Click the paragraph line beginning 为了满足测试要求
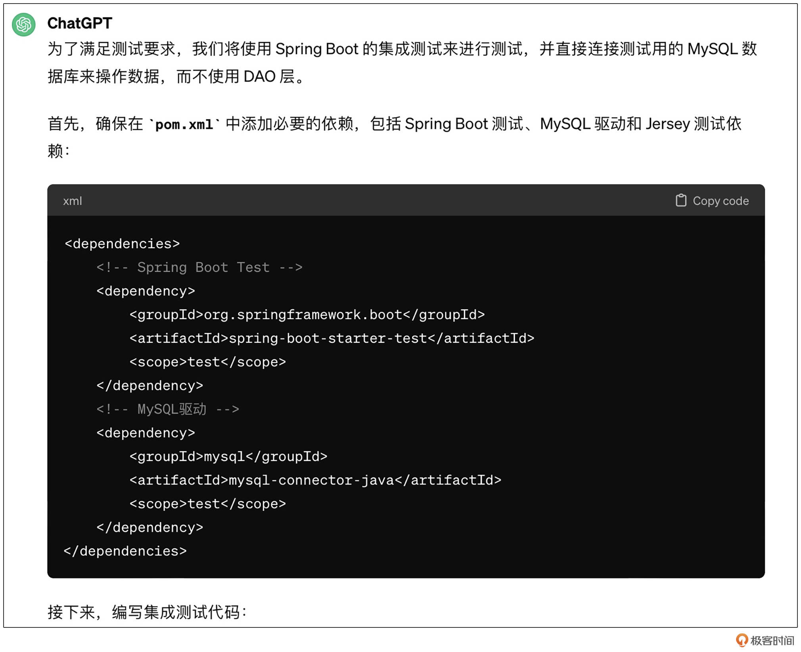The width and height of the screenshot is (801, 652). tap(402, 49)
